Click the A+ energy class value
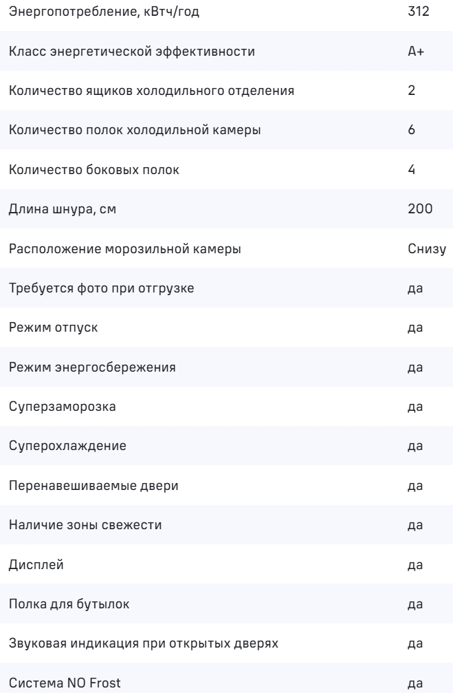 pos(415,52)
